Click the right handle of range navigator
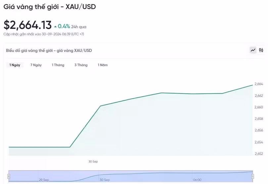 click(252, 176)
